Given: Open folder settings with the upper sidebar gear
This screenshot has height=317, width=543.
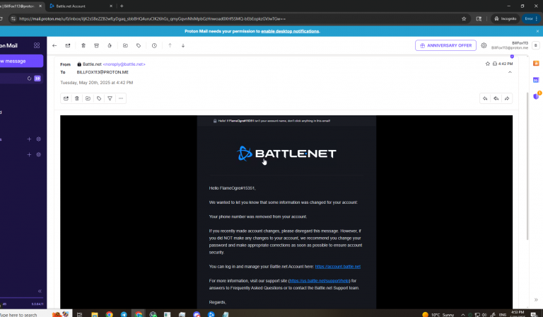Looking at the screenshot, I should [x=38, y=139].
